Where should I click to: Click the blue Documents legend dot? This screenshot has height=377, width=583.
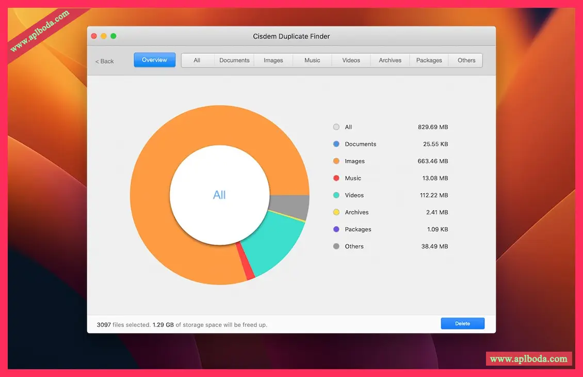pos(336,144)
